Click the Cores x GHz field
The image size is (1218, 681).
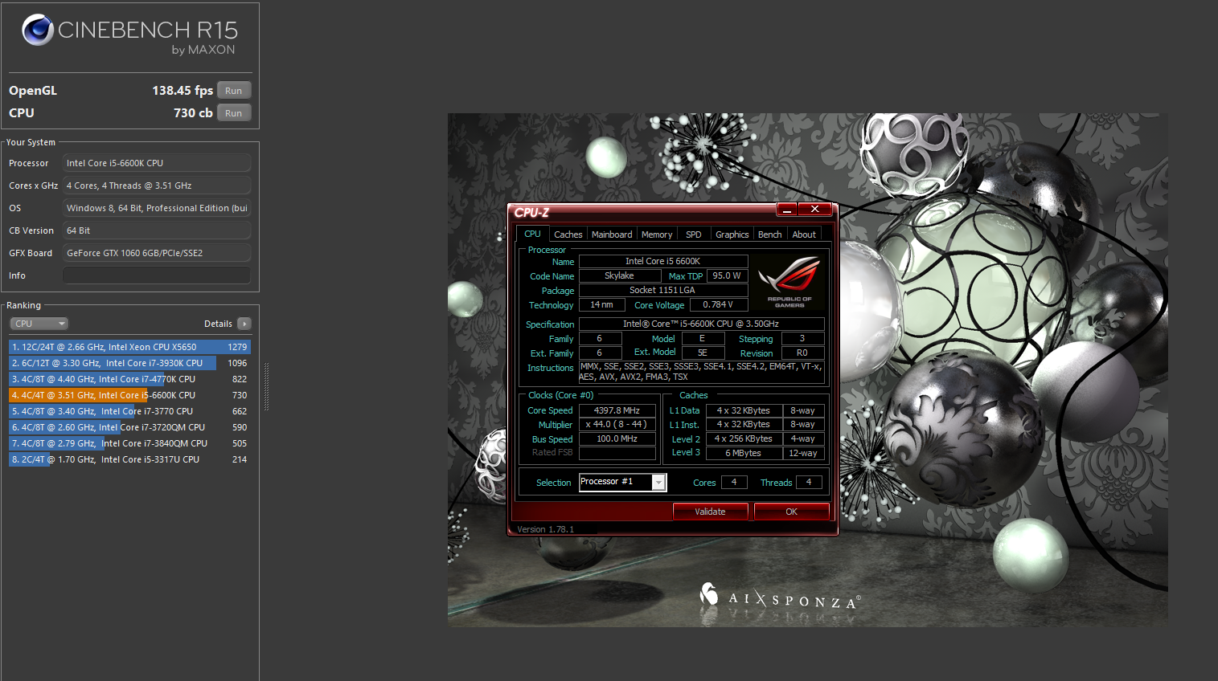click(157, 186)
